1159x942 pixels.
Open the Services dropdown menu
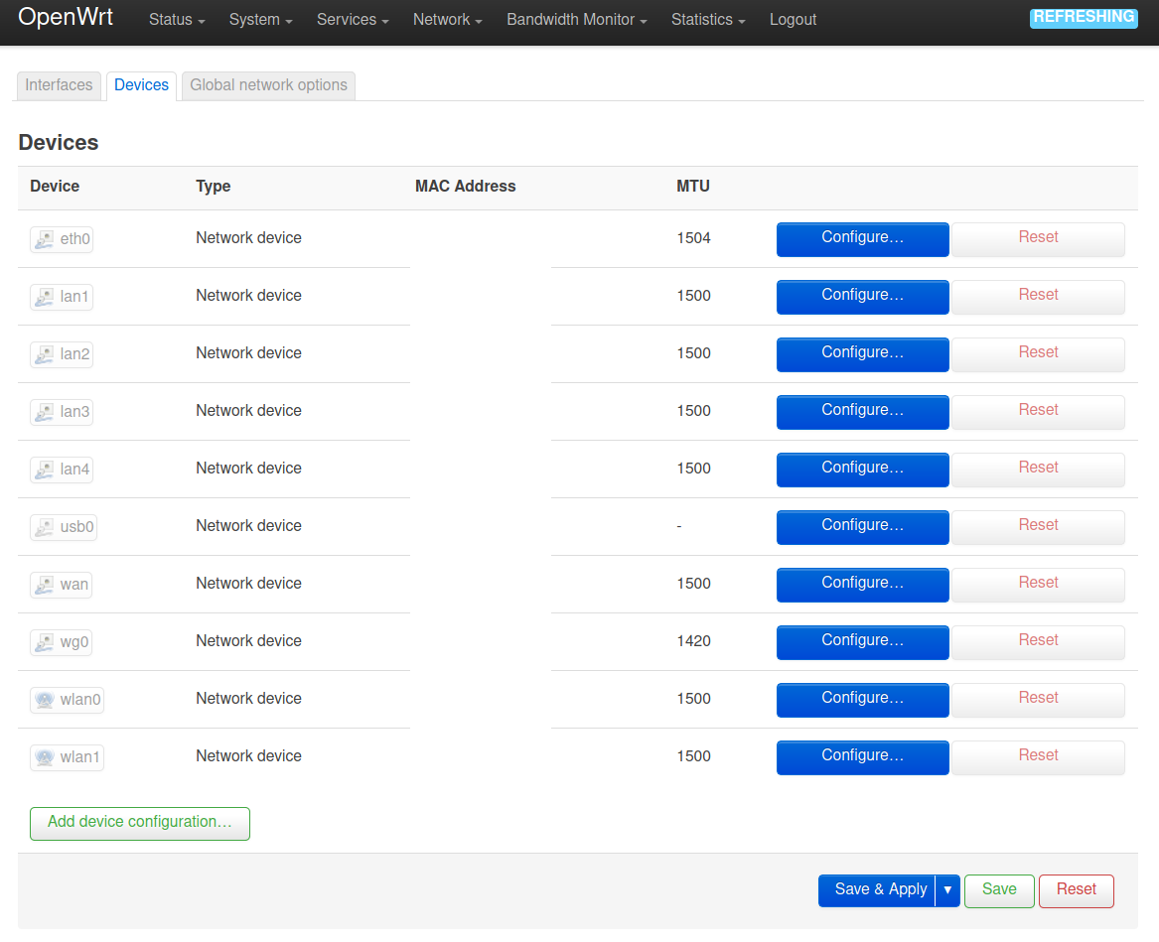pyautogui.click(x=353, y=20)
